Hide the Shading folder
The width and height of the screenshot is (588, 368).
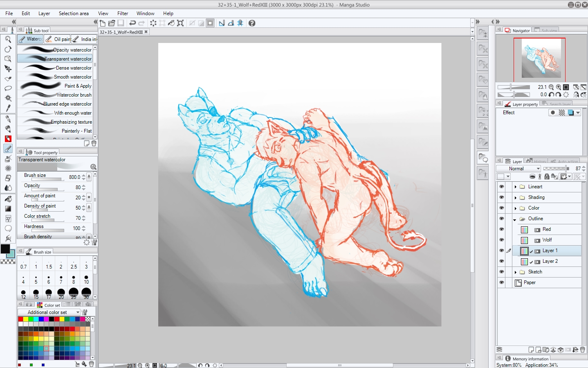(502, 197)
